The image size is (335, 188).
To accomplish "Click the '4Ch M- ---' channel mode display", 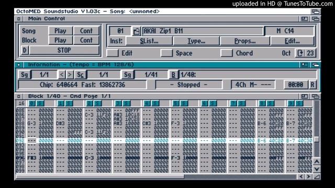I will tap(253, 85).
